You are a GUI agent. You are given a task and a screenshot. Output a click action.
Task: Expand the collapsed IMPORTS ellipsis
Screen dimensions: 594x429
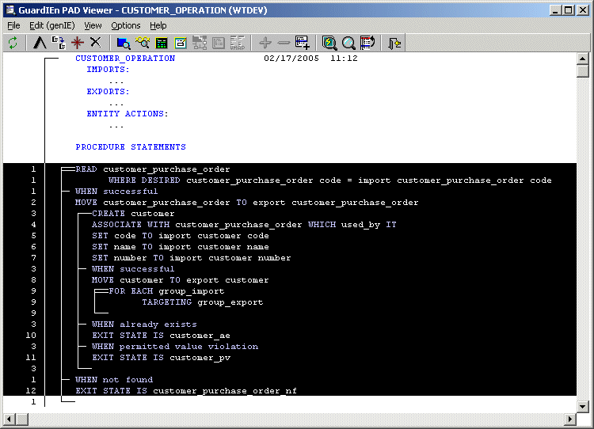116,81
